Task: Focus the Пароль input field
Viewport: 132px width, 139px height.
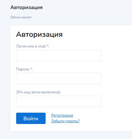Action: point(59,78)
